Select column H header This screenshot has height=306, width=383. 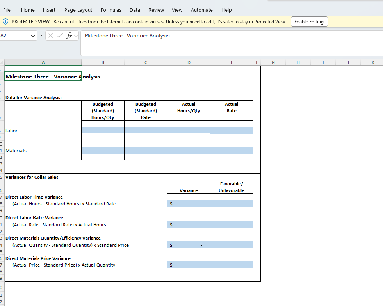point(298,62)
